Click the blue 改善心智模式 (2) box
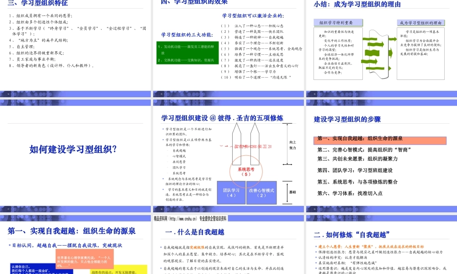Viewport: 457px width, 274px height. [261, 192]
